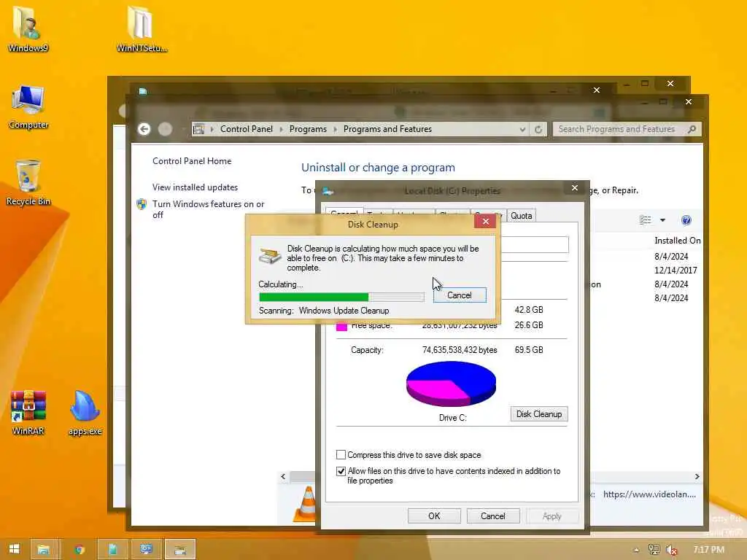This screenshot has height=560, width=747.
Task: Sort by Installed On column header
Action: click(677, 241)
